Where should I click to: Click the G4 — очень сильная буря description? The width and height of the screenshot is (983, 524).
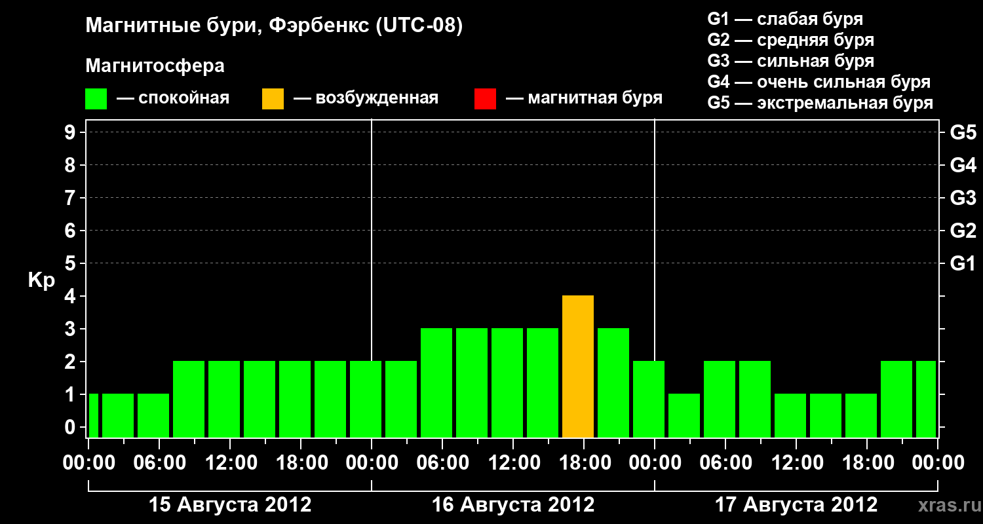pos(819,82)
